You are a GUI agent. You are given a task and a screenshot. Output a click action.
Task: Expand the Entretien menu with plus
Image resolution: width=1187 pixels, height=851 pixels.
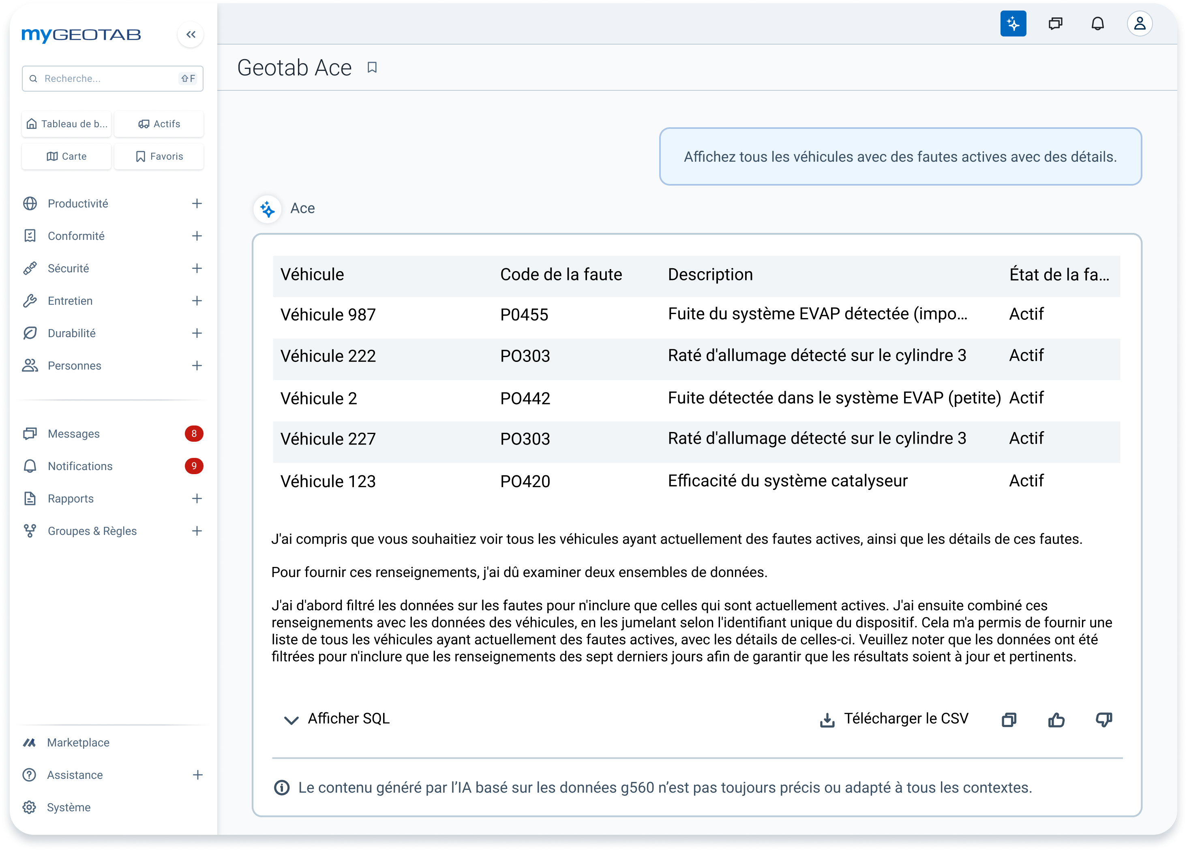tap(197, 301)
